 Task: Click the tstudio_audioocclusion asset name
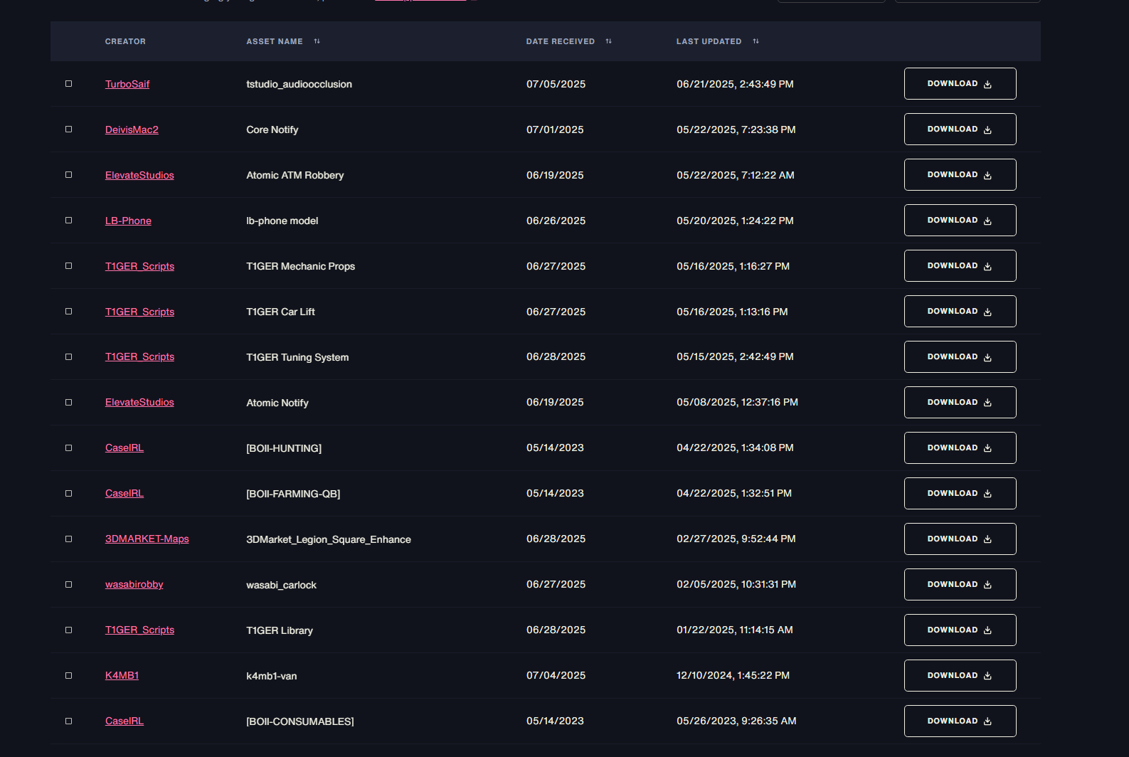click(x=299, y=84)
